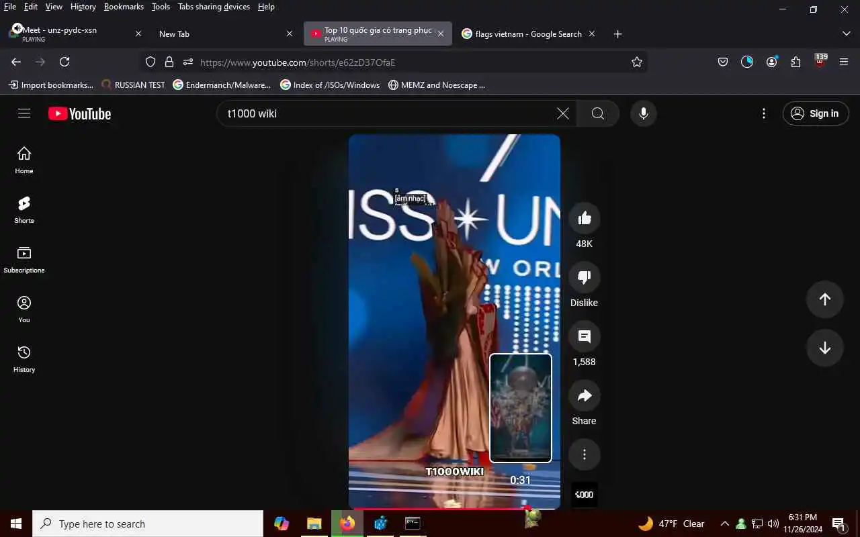860x537 pixels.
Task: Open History in YouTube sidebar
Action: 24,359
